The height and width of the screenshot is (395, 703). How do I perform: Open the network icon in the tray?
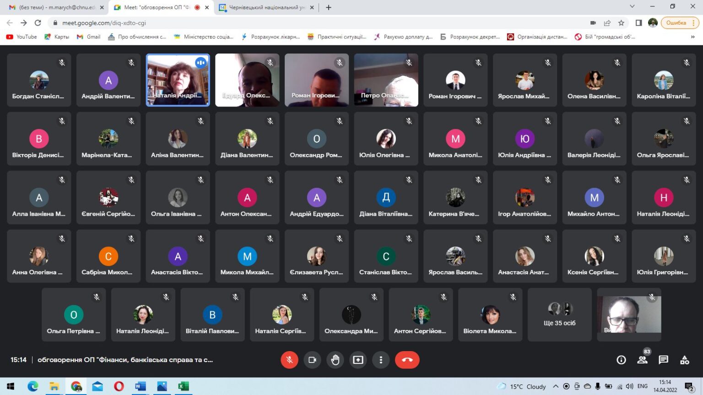pos(620,386)
